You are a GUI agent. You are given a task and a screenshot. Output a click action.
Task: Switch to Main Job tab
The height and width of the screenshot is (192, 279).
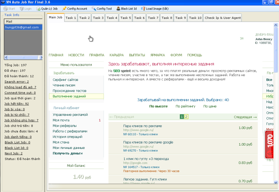coord(56,18)
